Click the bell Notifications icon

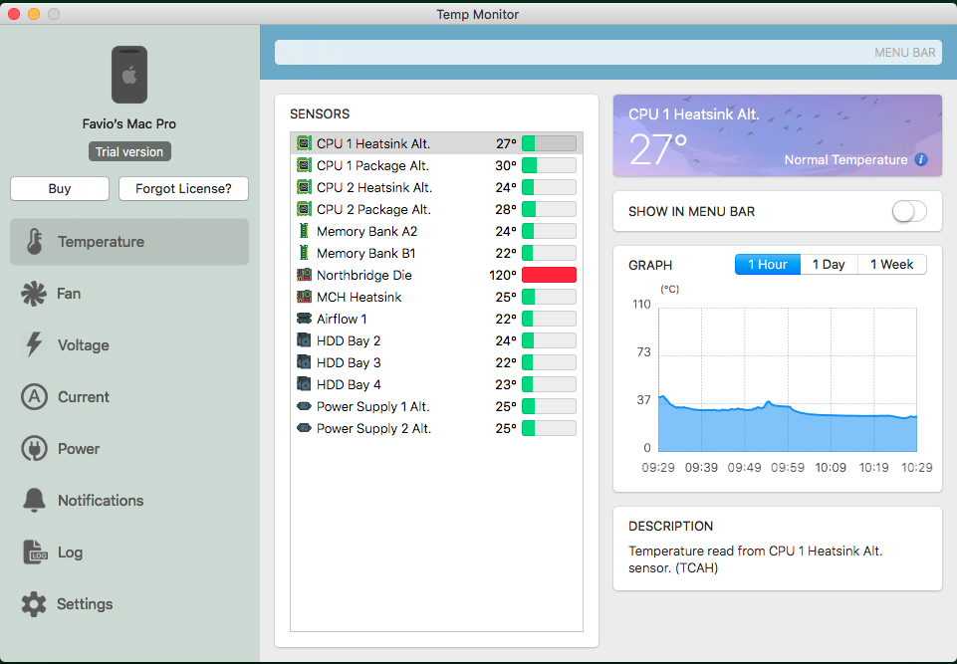(34, 500)
